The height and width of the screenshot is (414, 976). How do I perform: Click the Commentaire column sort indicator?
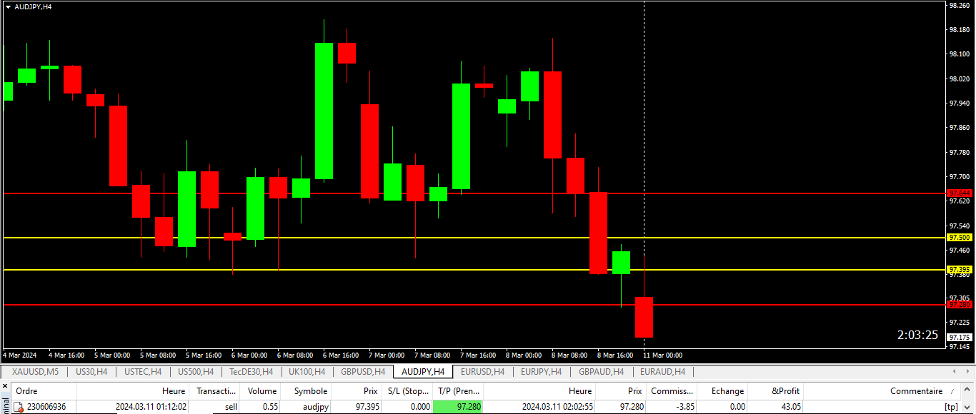[x=951, y=391]
